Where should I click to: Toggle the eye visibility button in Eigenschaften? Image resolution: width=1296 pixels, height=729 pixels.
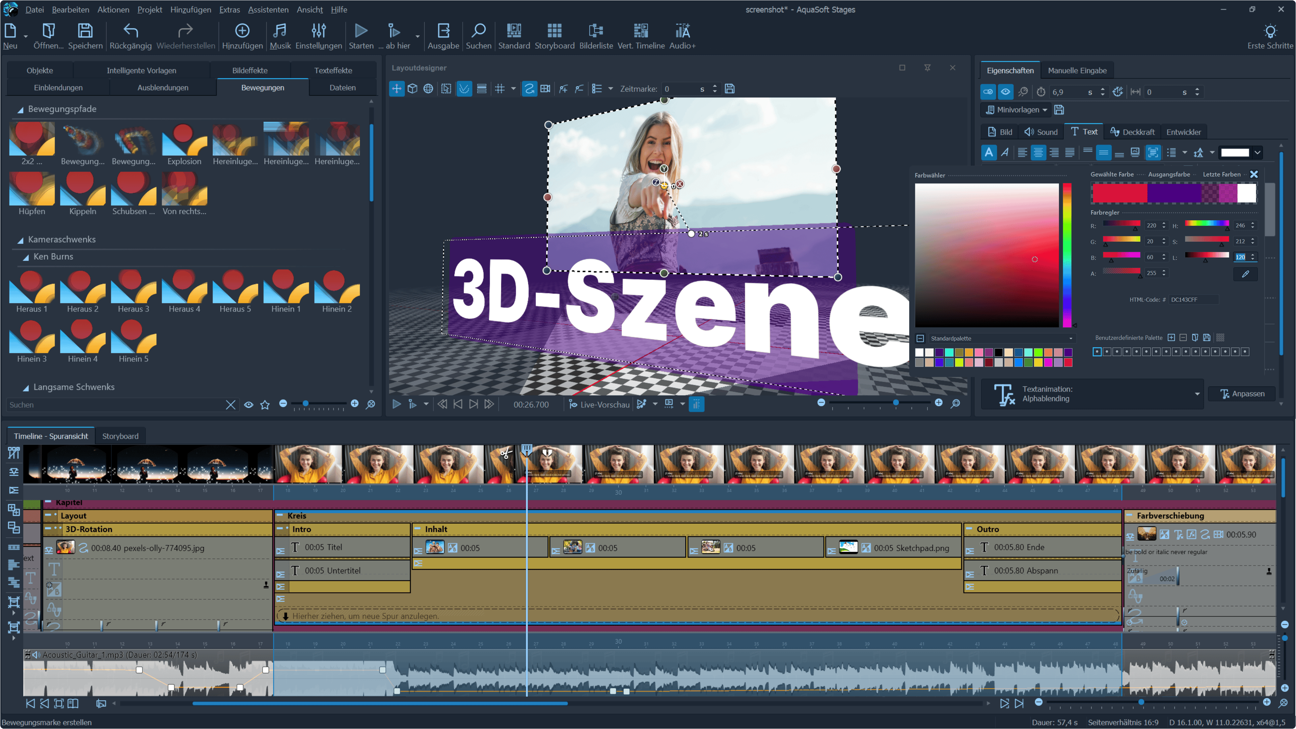(x=1005, y=92)
